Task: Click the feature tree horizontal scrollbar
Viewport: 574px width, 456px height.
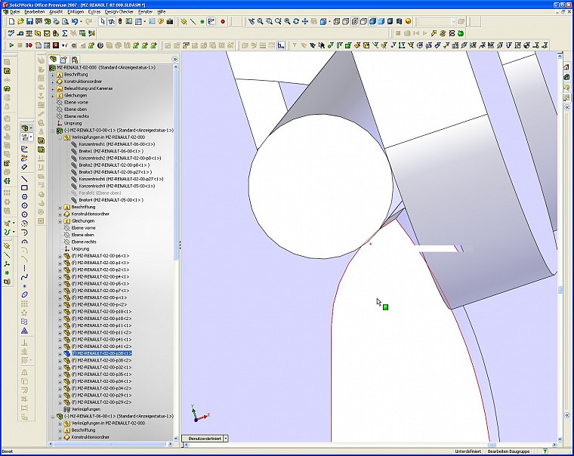Action: pyautogui.click(x=110, y=444)
